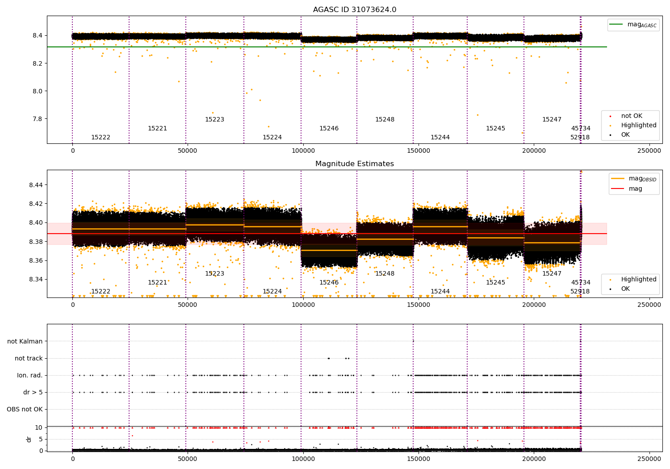This screenshot has height=469, width=670.
Task: Click obsid label 15223 in the top plot
Action: tap(214, 120)
